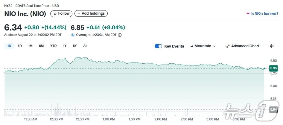Expand the Mountain chart style dropdown chevron
The image size is (283, 125).
click(214, 46)
